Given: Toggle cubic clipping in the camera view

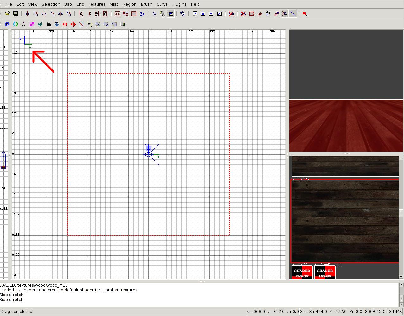Looking at the screenshot, I should click(171, 14).
